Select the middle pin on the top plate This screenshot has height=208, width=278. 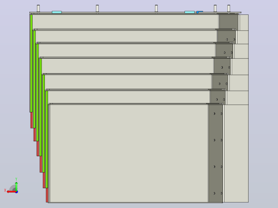click(x=156, y=9)
